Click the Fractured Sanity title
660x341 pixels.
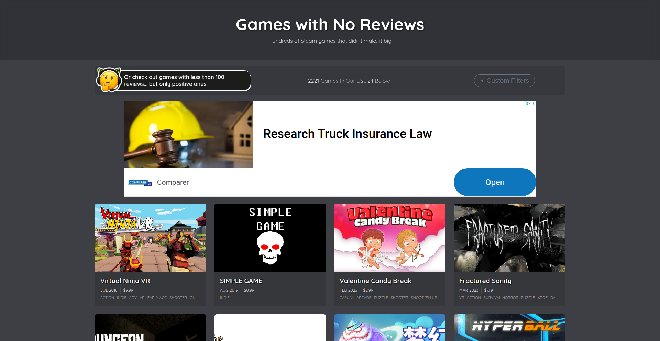click(485, 281)
